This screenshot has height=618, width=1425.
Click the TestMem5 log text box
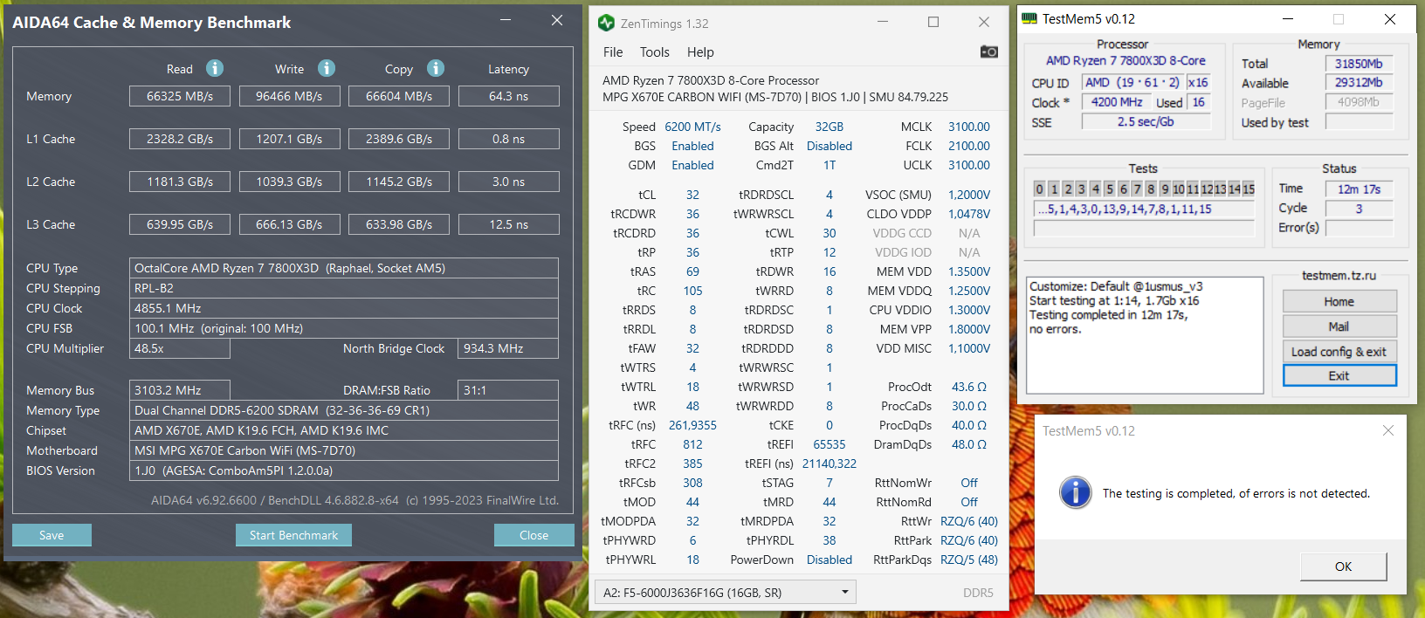(1145, 335)
